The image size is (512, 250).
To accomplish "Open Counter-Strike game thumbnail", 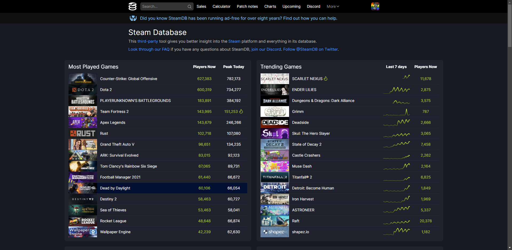I will tap(83, 79).
